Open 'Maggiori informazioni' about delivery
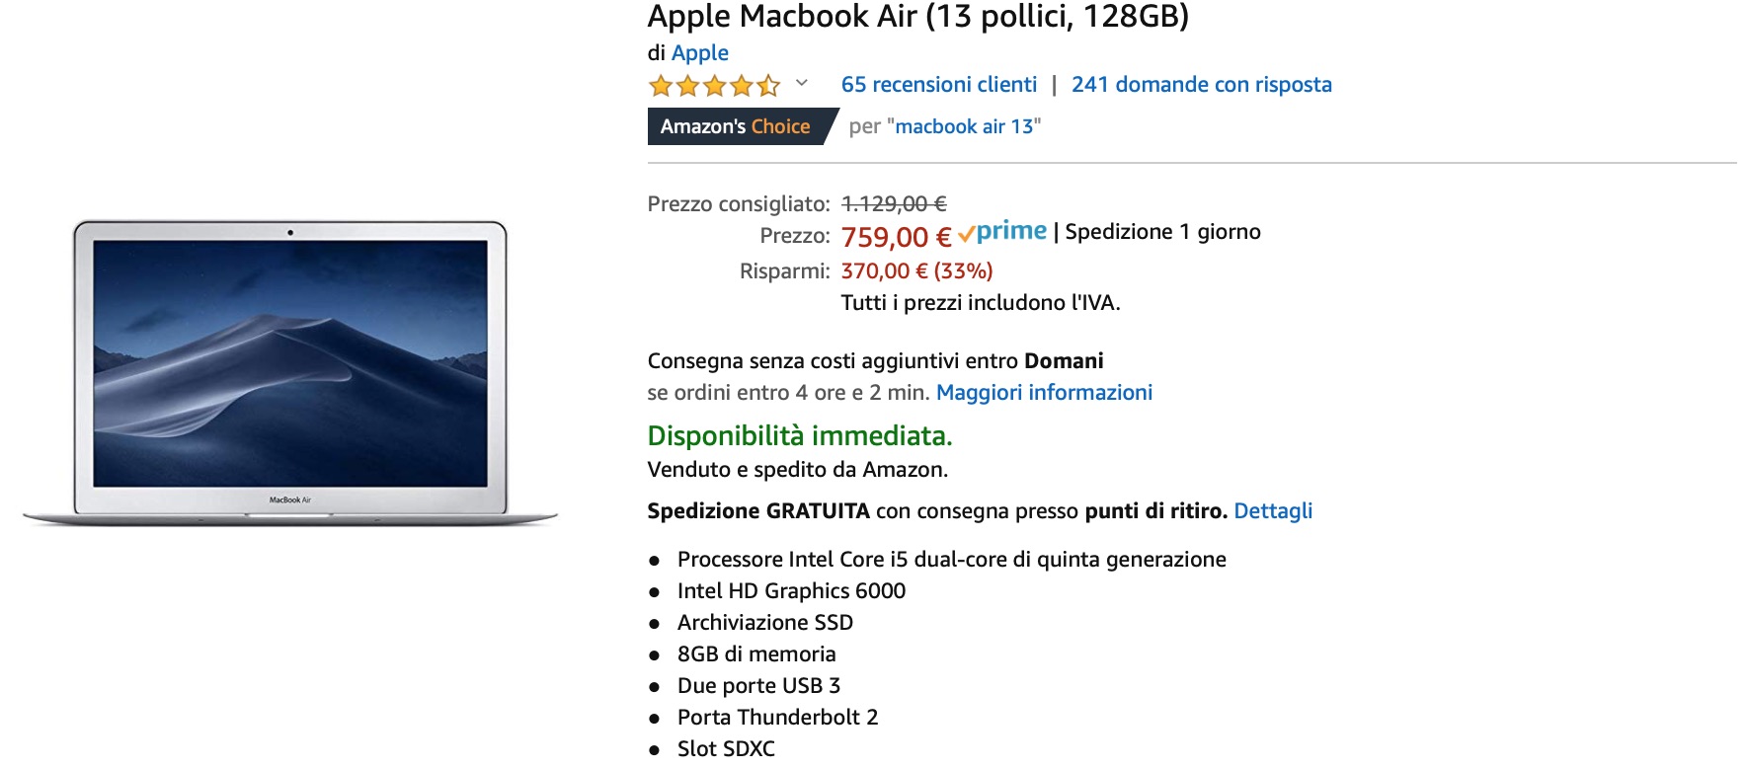 click(1043, 392)
